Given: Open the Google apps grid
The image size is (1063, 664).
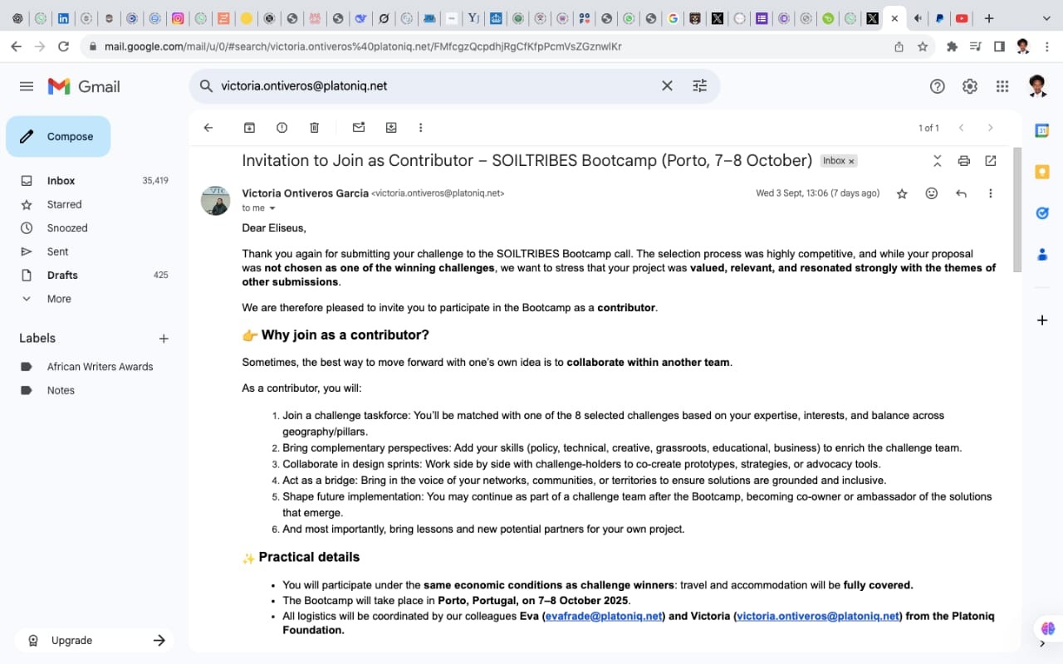Looking at the screenshot, I should [x=1002, y=86].
